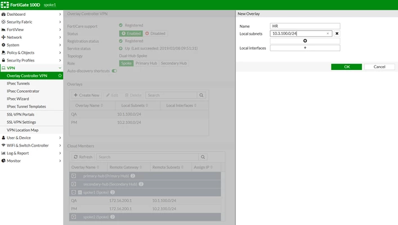Screen dimensions: 398x225
Task: Add another local subnet entry
Action: [x=305, y=41]
